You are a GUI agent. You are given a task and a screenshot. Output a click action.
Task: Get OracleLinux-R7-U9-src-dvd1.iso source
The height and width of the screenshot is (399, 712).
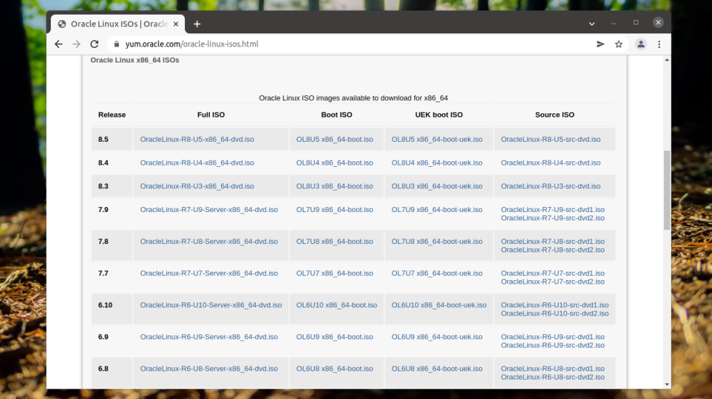pyautogui.click(x=553, y=210)
